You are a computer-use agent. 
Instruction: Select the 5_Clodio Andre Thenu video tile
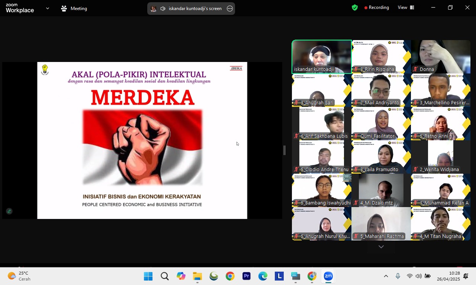(322, 157)
